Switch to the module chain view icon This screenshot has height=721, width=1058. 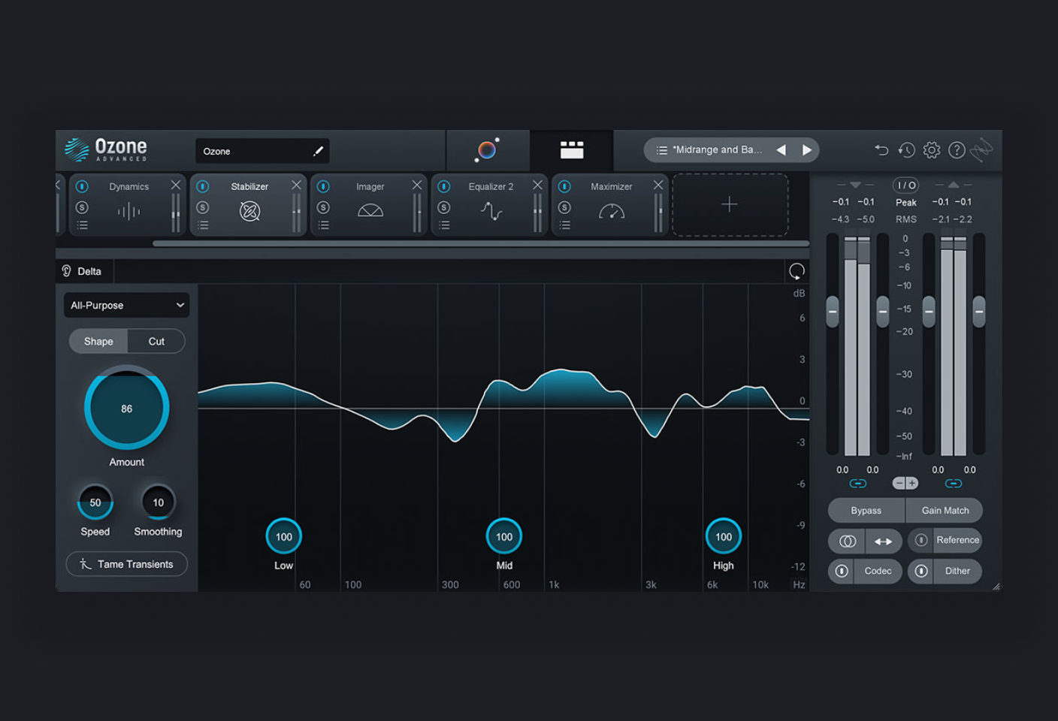pyautogui.click(x=572, y=150)
